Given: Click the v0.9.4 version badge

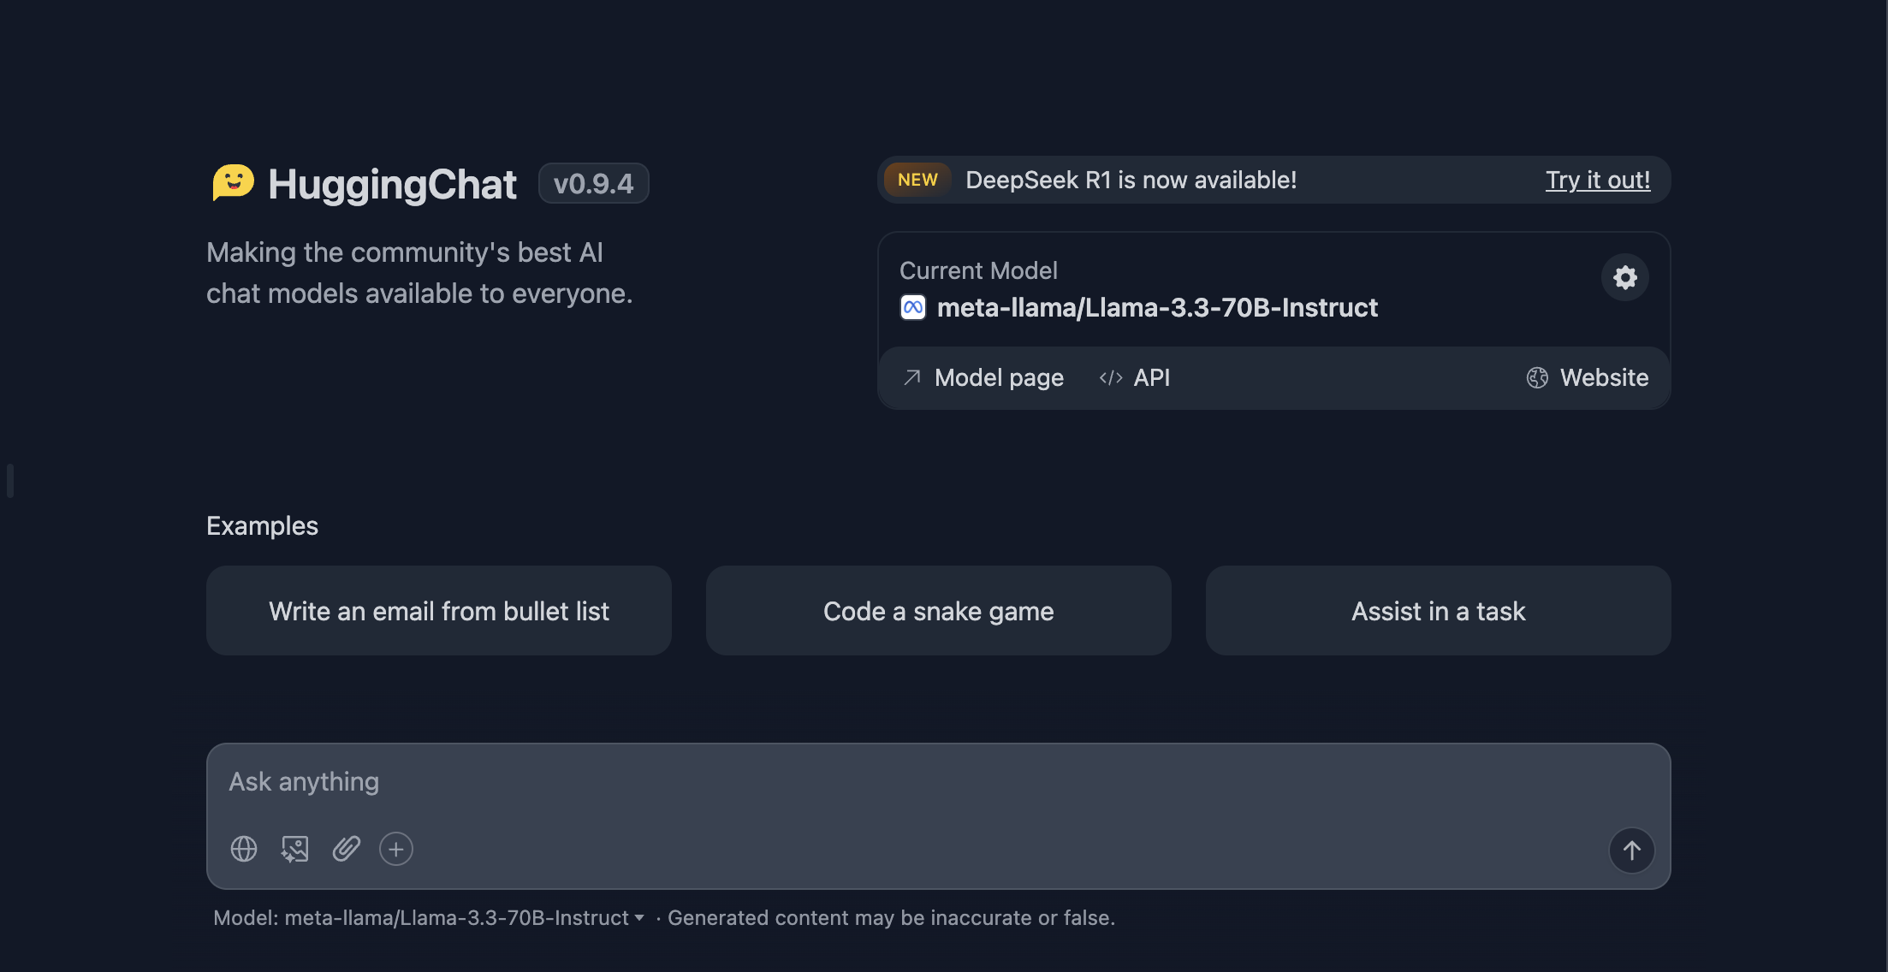Looking at the screenshot, I should click(x=593, y=183).
